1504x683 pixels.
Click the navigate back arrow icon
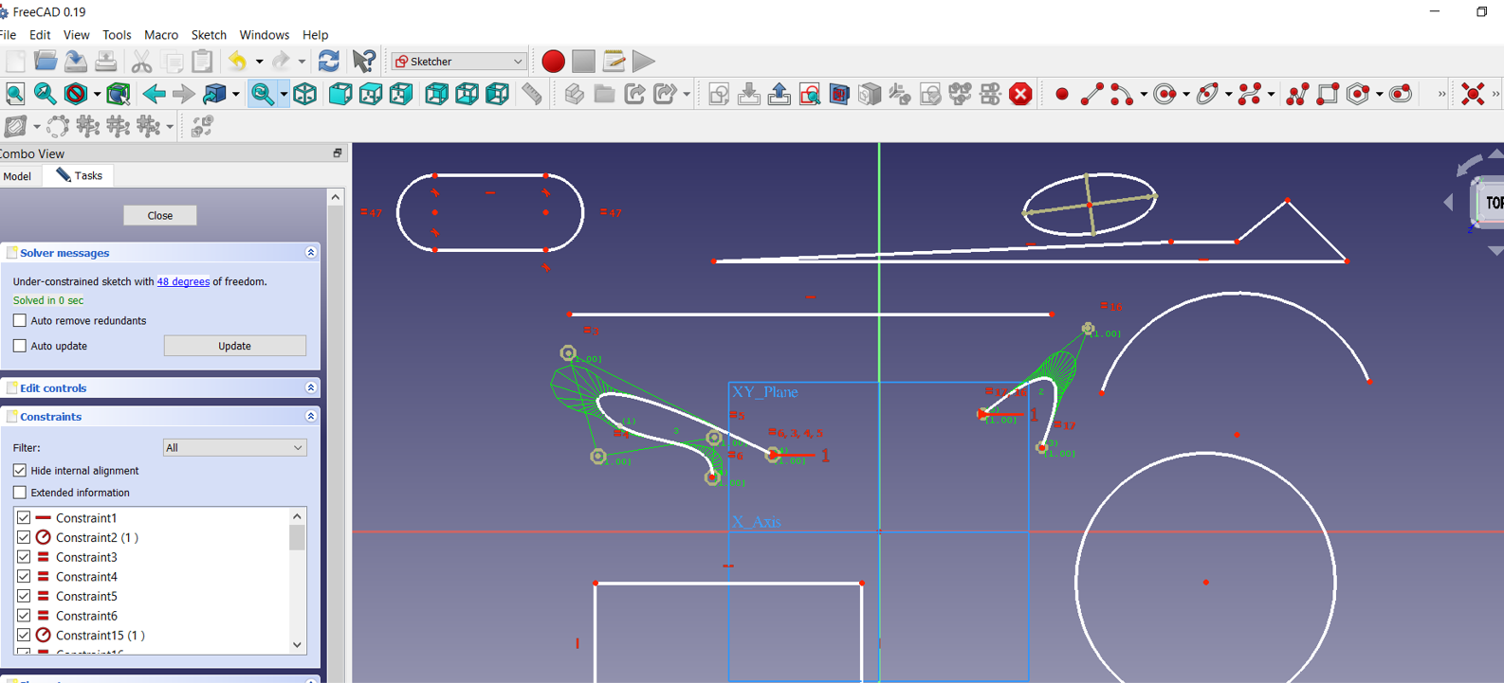point(153,94)
